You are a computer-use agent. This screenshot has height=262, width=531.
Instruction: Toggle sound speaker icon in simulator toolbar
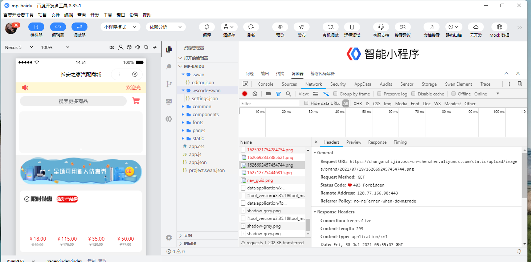coord(138,47)
